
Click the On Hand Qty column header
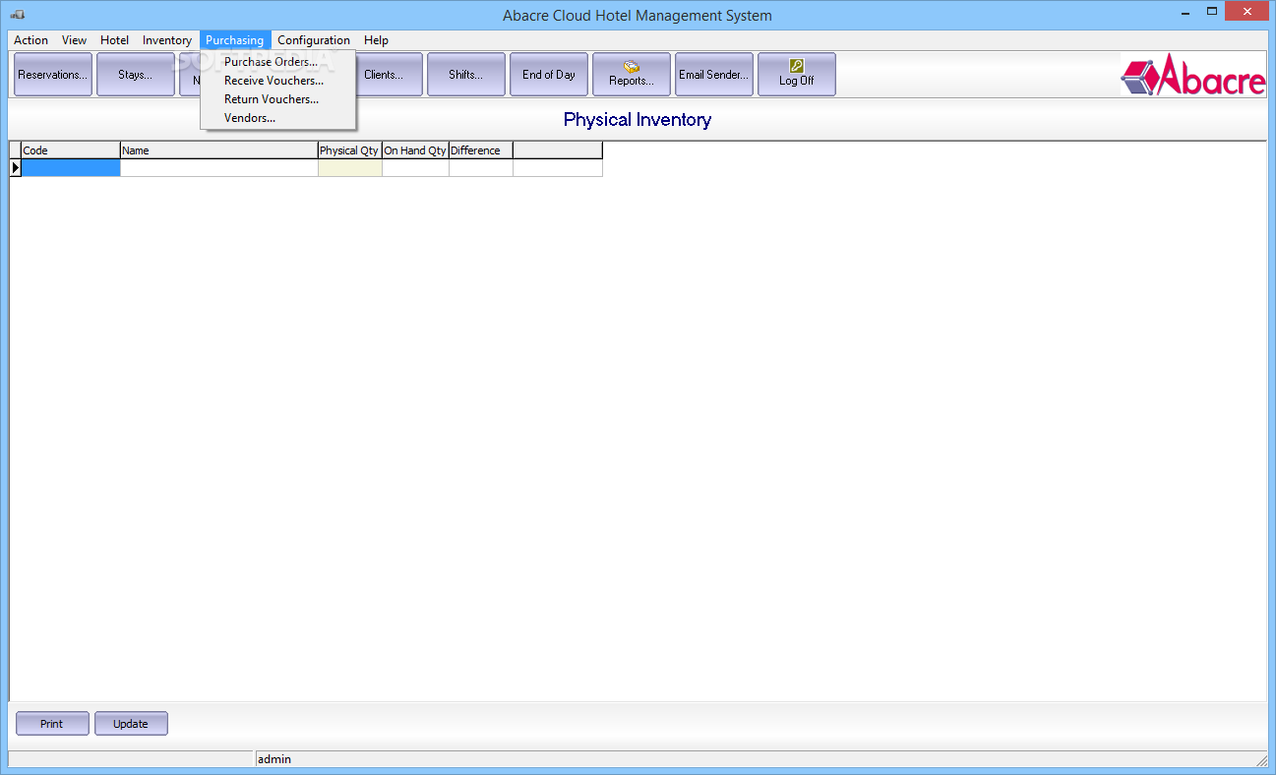(415, 150)
